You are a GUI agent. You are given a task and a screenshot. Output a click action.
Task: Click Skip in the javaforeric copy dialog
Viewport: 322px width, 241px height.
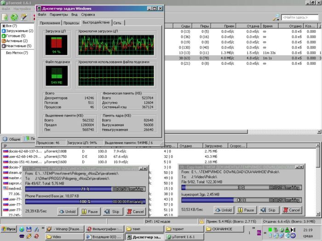[x=113, y=212]
